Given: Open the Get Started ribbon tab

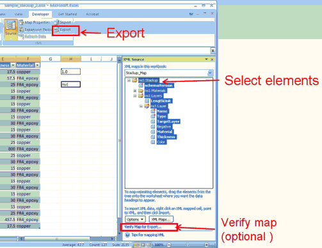Looking at the screenshot, I should click(x=67, y=14).
